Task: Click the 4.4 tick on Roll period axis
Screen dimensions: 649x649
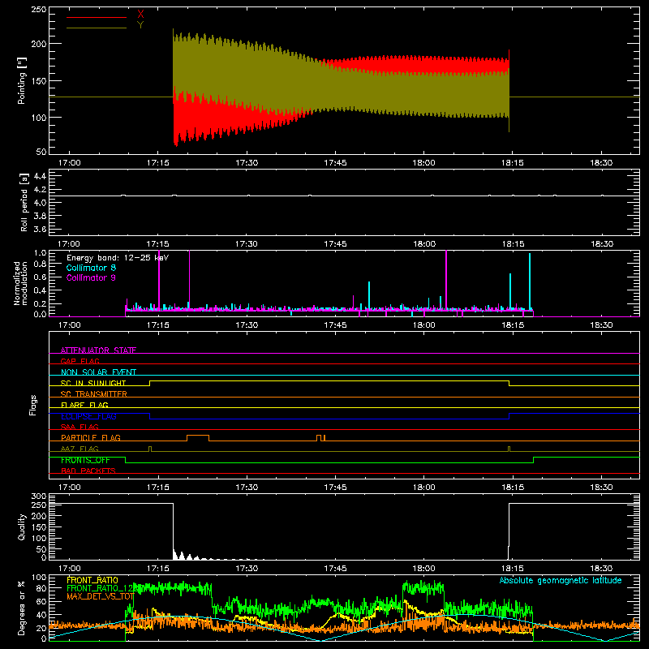Action: click(x=40, y=176)
